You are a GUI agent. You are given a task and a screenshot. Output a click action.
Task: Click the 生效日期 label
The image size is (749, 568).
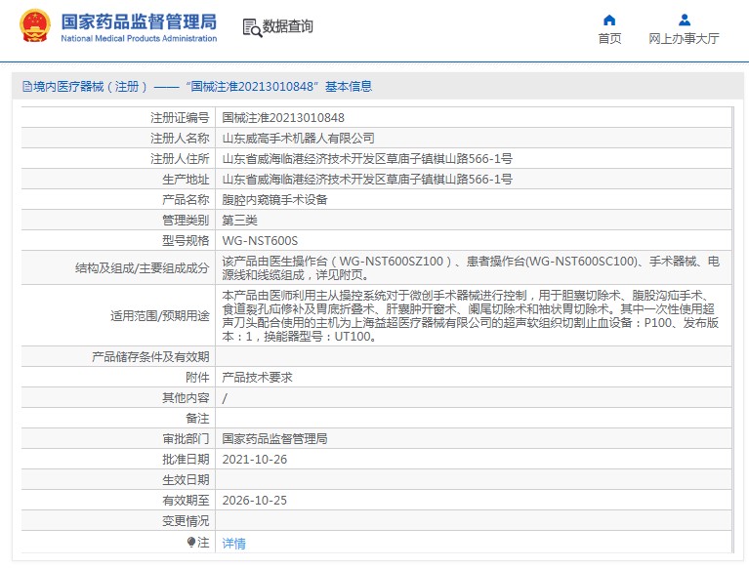(186, 480)
